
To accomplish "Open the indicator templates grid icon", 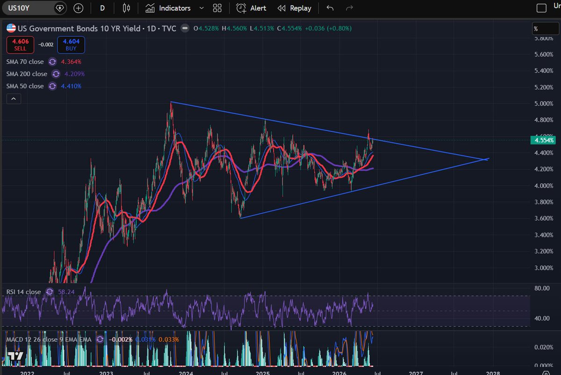I will [x=217, y=8].
